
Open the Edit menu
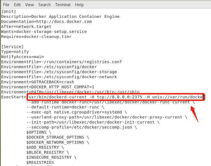(17, 5)
